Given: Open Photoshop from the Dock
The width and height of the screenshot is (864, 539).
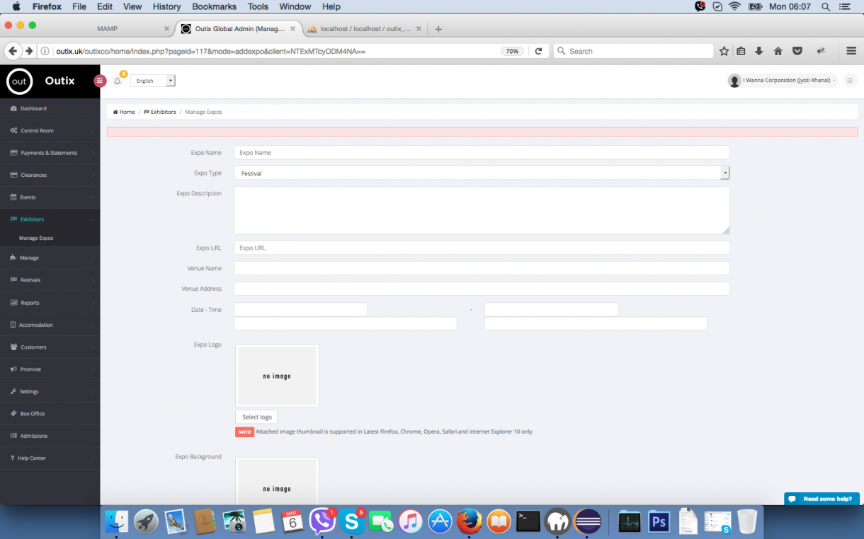Looking at the screenshot, I should click(659, 522).
